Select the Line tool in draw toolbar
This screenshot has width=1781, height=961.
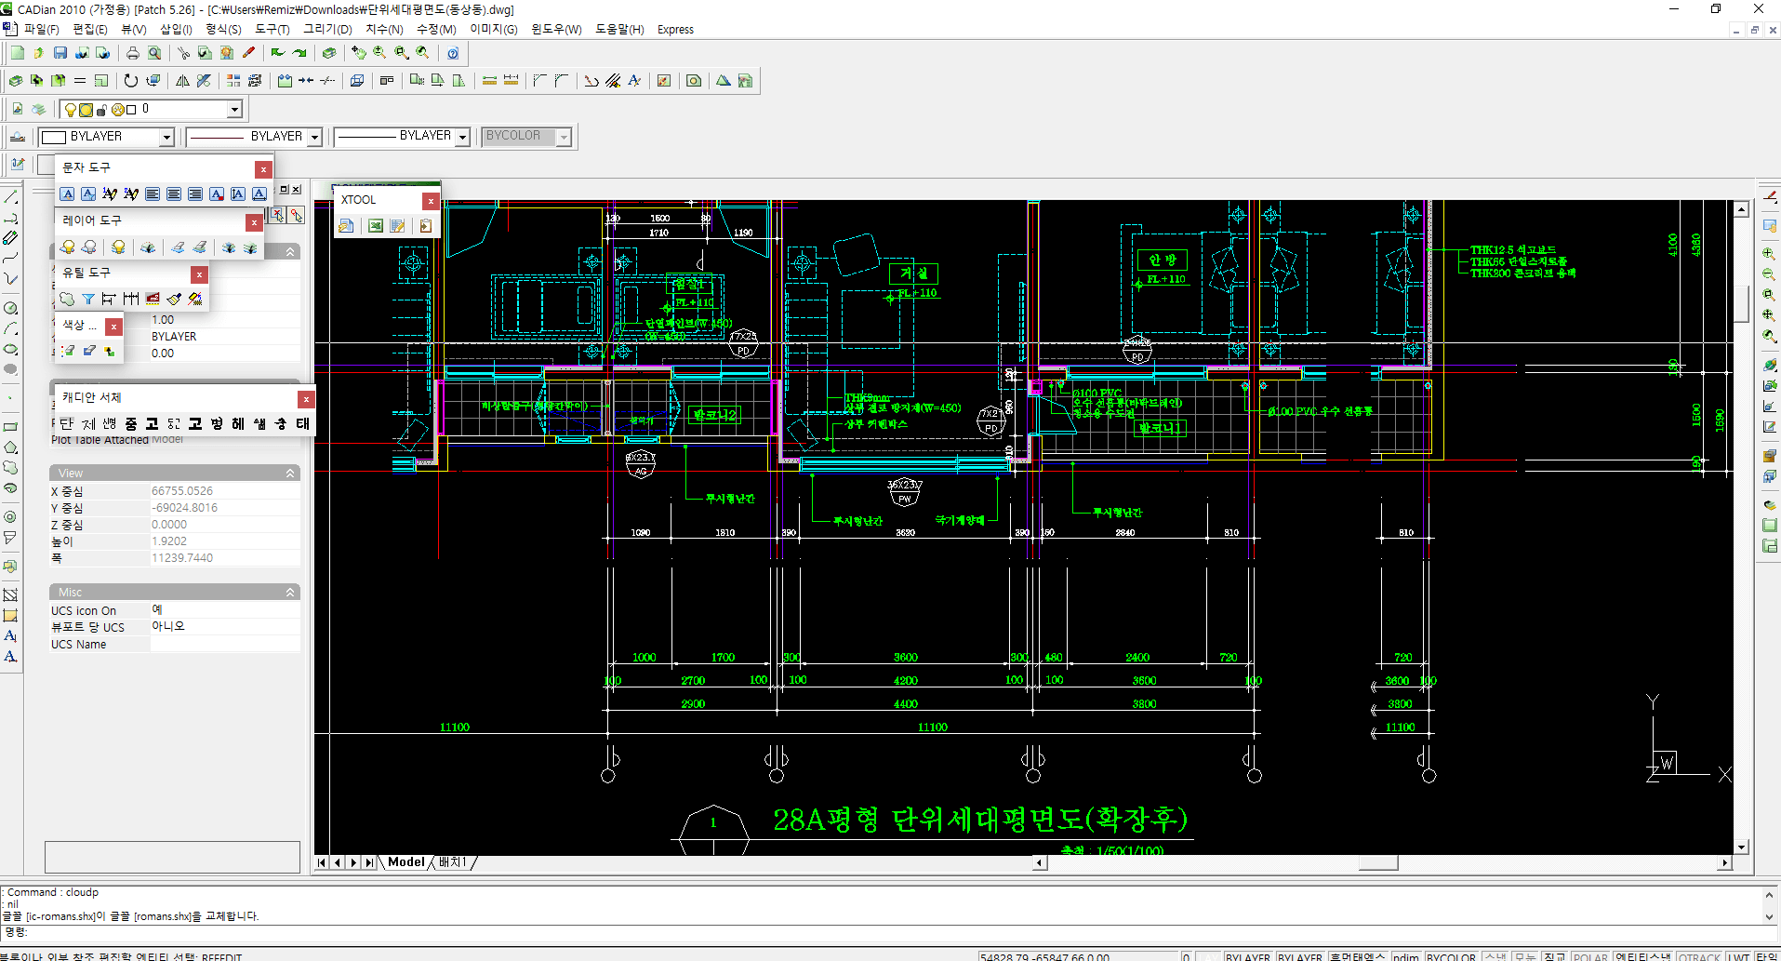(x=10, y=197)
